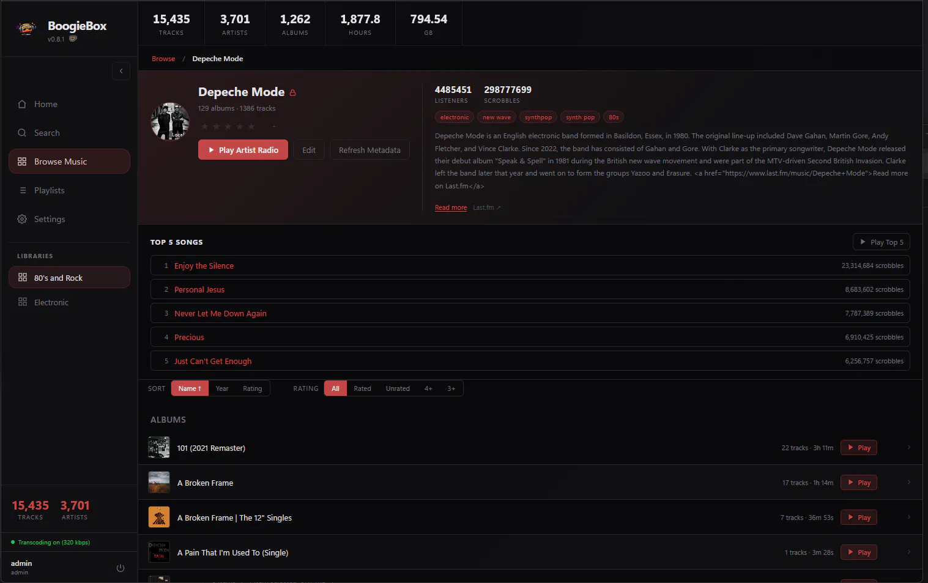Image resolution: width=928 pixels, height=583 pixels.
Task: Click the synthpop genre tag
Action: (538, 117)
